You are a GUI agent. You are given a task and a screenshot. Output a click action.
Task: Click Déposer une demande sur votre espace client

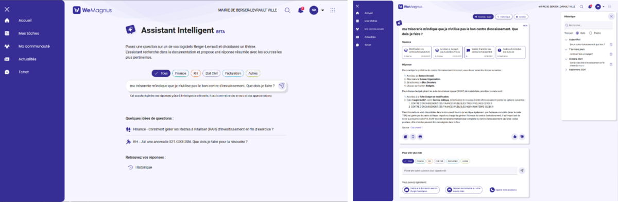click(463, 190)
